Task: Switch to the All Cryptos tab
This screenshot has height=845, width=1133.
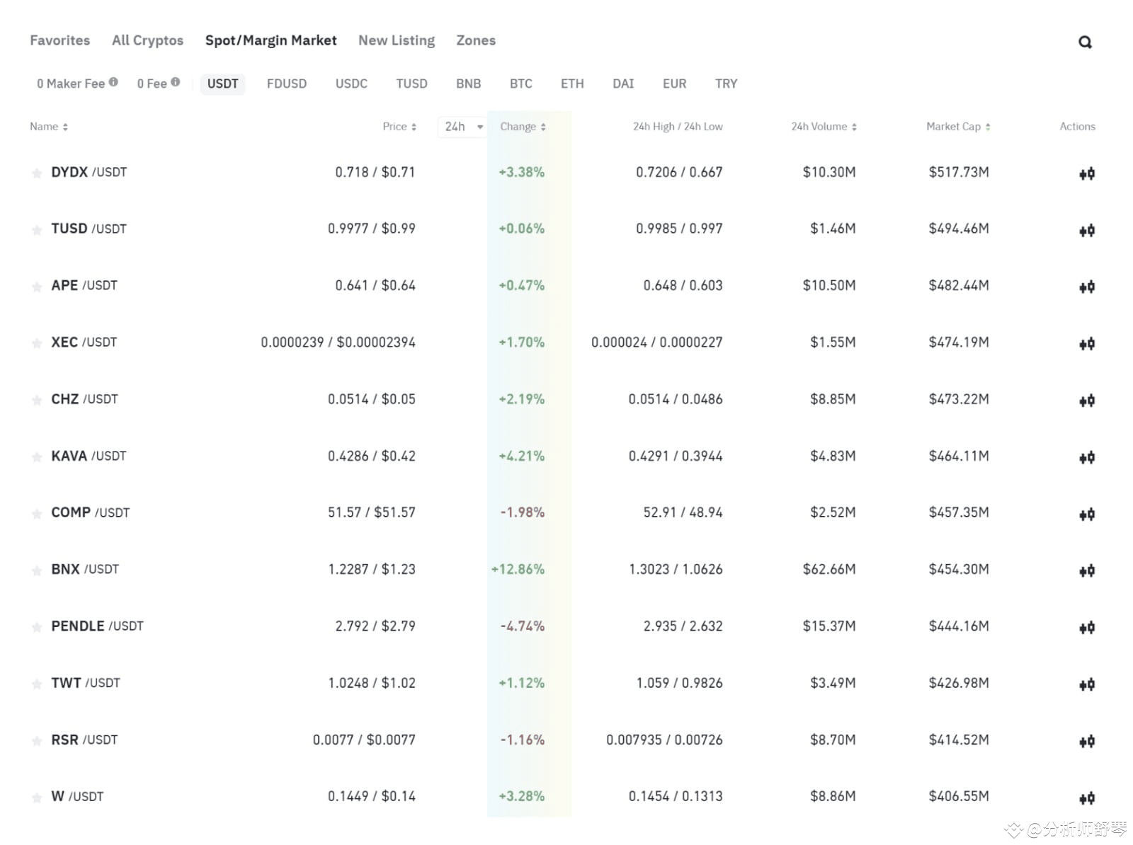Action: [x=147, y=40]
